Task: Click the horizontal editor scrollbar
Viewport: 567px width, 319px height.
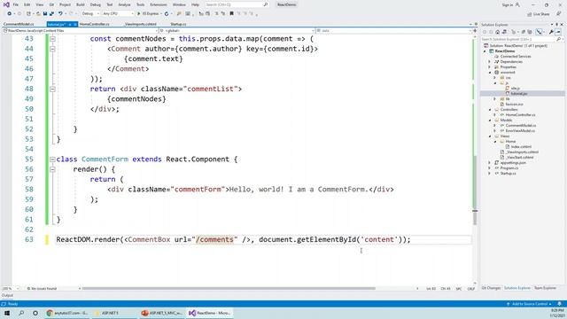Action: [x=229, y=289]
